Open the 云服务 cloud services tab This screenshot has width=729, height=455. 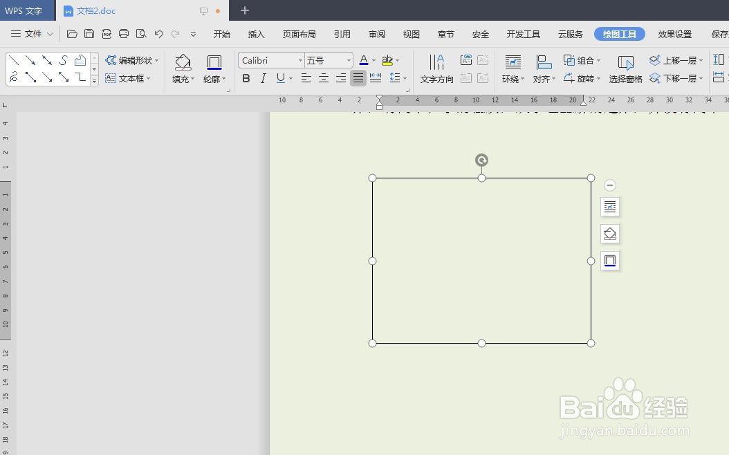tap(571, 35)
